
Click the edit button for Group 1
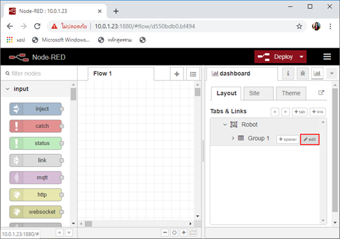click(x=310, y=139)
